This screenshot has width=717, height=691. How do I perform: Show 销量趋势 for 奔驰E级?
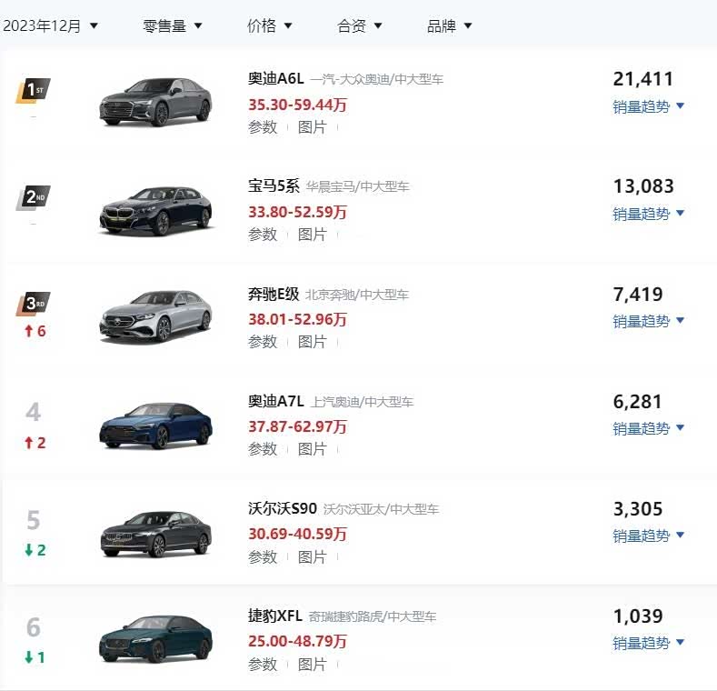click(x=648, y=321)
